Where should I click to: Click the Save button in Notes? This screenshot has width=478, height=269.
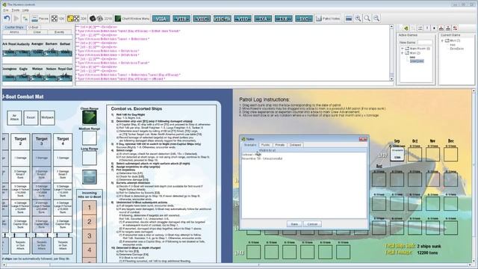(x=294, y=224)
